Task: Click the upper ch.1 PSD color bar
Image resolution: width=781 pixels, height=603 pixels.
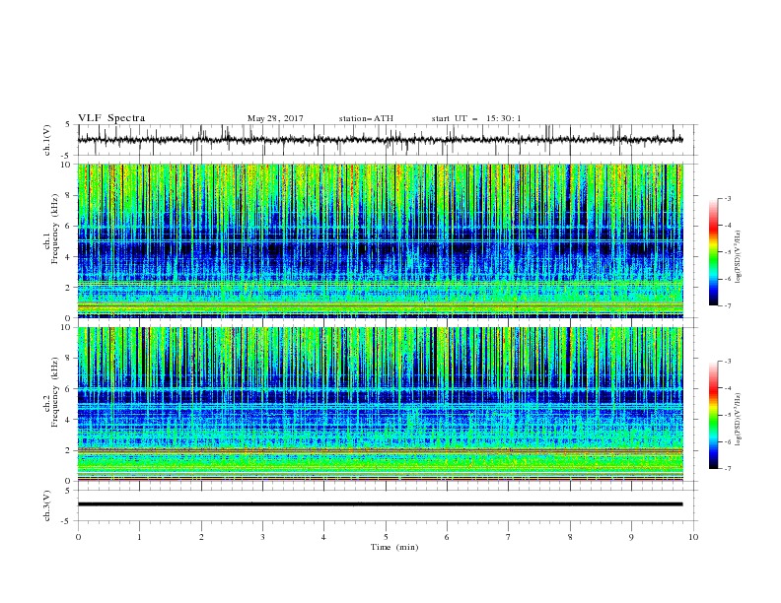Action: 714,252
